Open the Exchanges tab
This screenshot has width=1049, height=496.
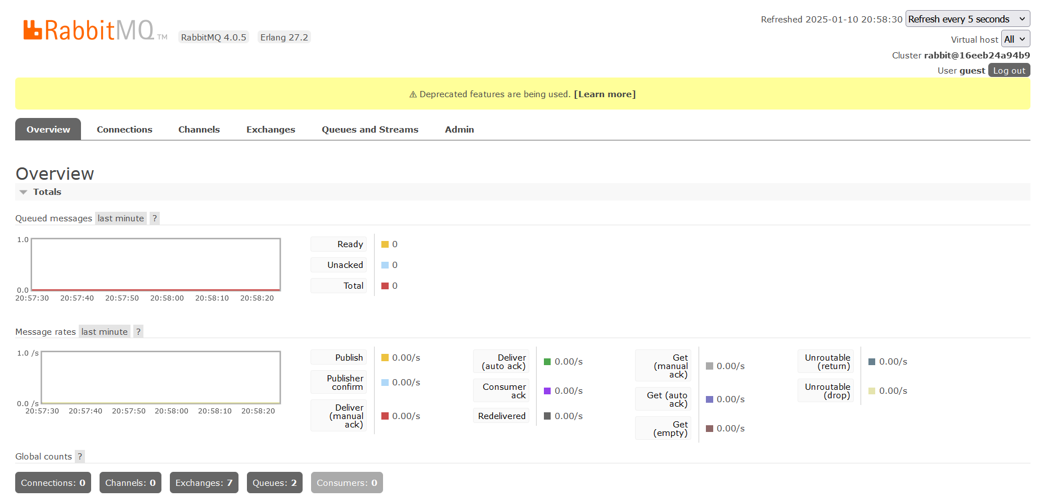point(271,129)
